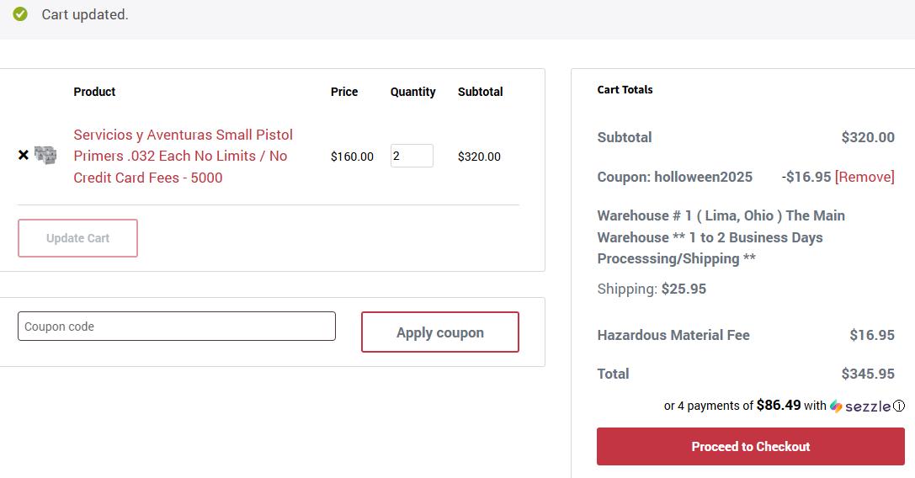
Task: Click the Sezzle logo
Action: tap(859, 406)
